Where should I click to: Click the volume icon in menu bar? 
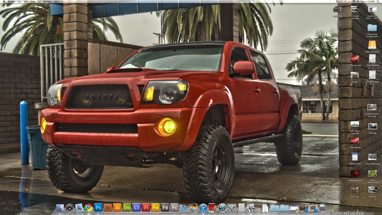(x=358, y=1)
